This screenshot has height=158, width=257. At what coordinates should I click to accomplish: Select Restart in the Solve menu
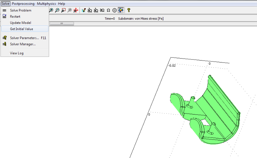(x=25, y=17)
